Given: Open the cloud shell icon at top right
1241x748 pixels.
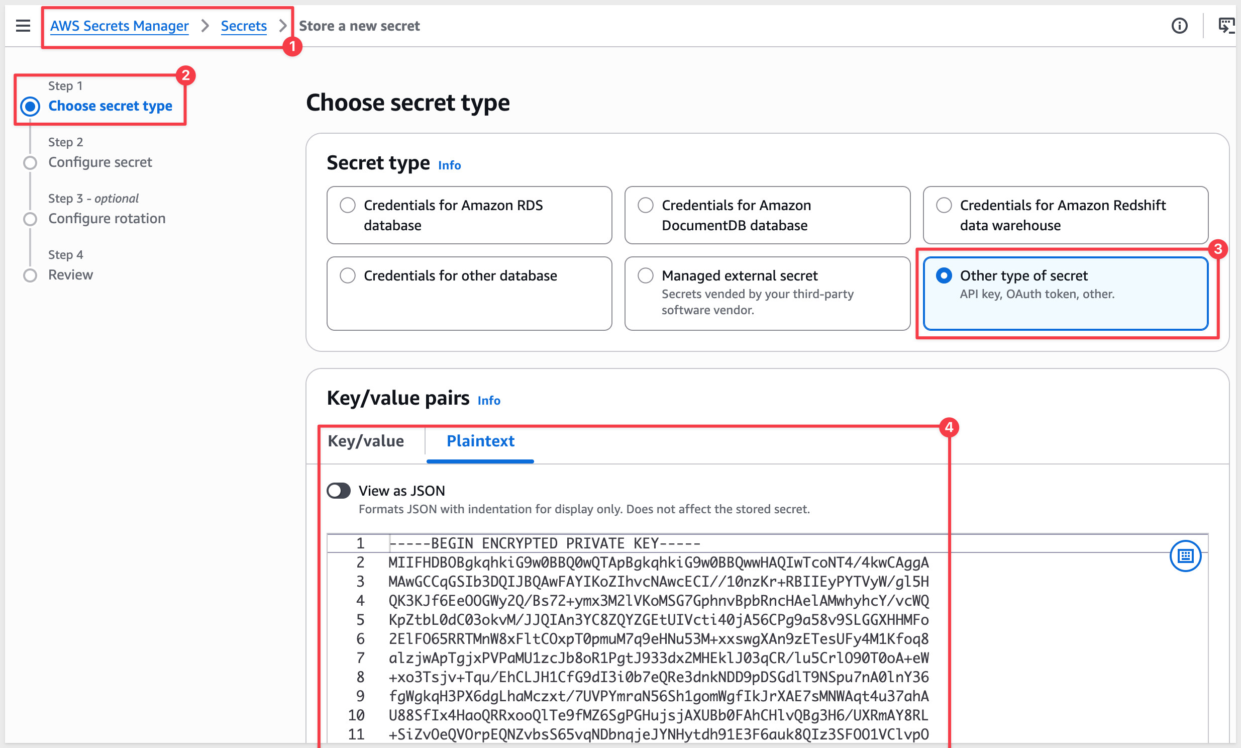Looking at the screenshot, I should 1226,25.
